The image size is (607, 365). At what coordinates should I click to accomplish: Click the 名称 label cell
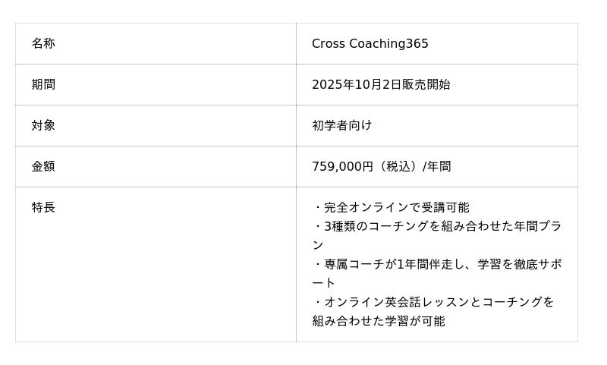[x=43, y=44]
